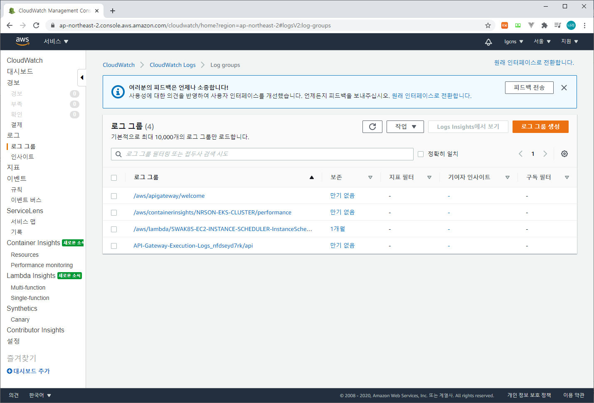Check the /aws/apigateway/welcome row checkbox

114,196
